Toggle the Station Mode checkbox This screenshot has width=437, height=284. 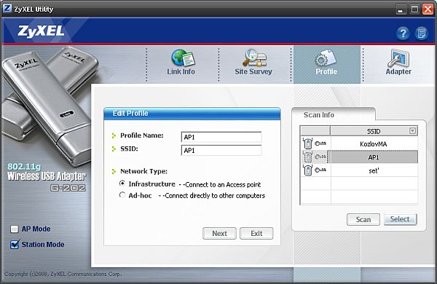15,245
